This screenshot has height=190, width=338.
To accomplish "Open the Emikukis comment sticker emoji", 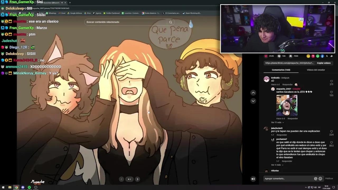I will 296,84.
